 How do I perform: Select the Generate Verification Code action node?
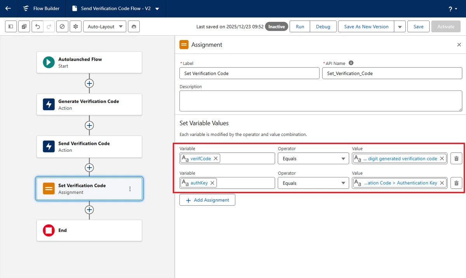coord(89,104)
